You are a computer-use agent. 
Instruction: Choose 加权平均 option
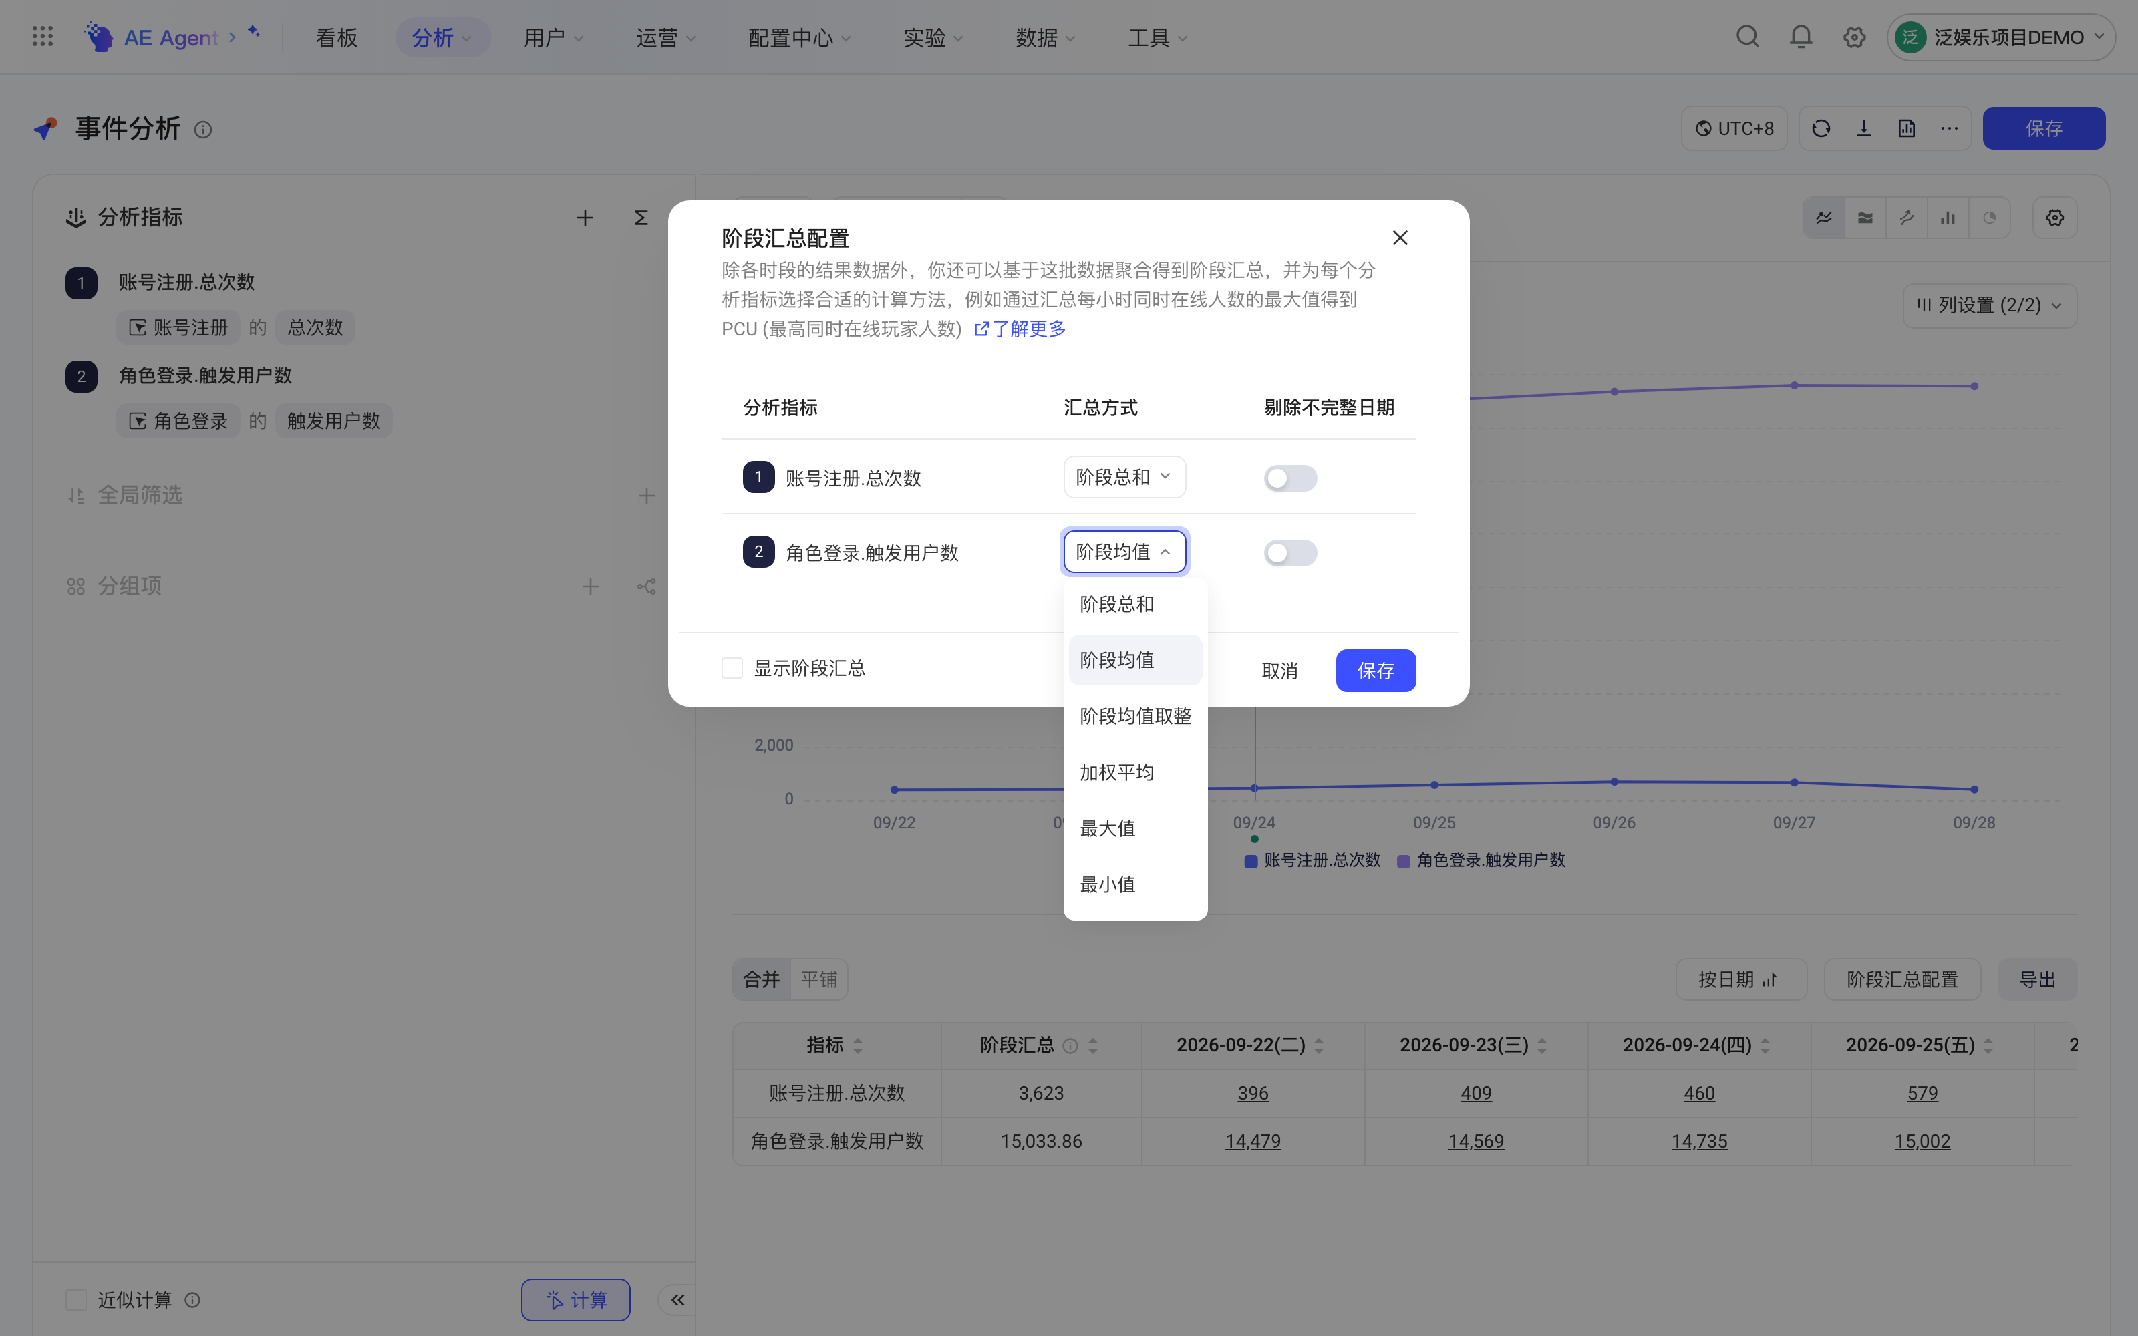[x=1134, y=772]
